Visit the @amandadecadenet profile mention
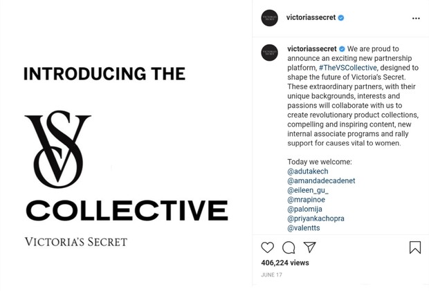 click(x=321, y=181)
